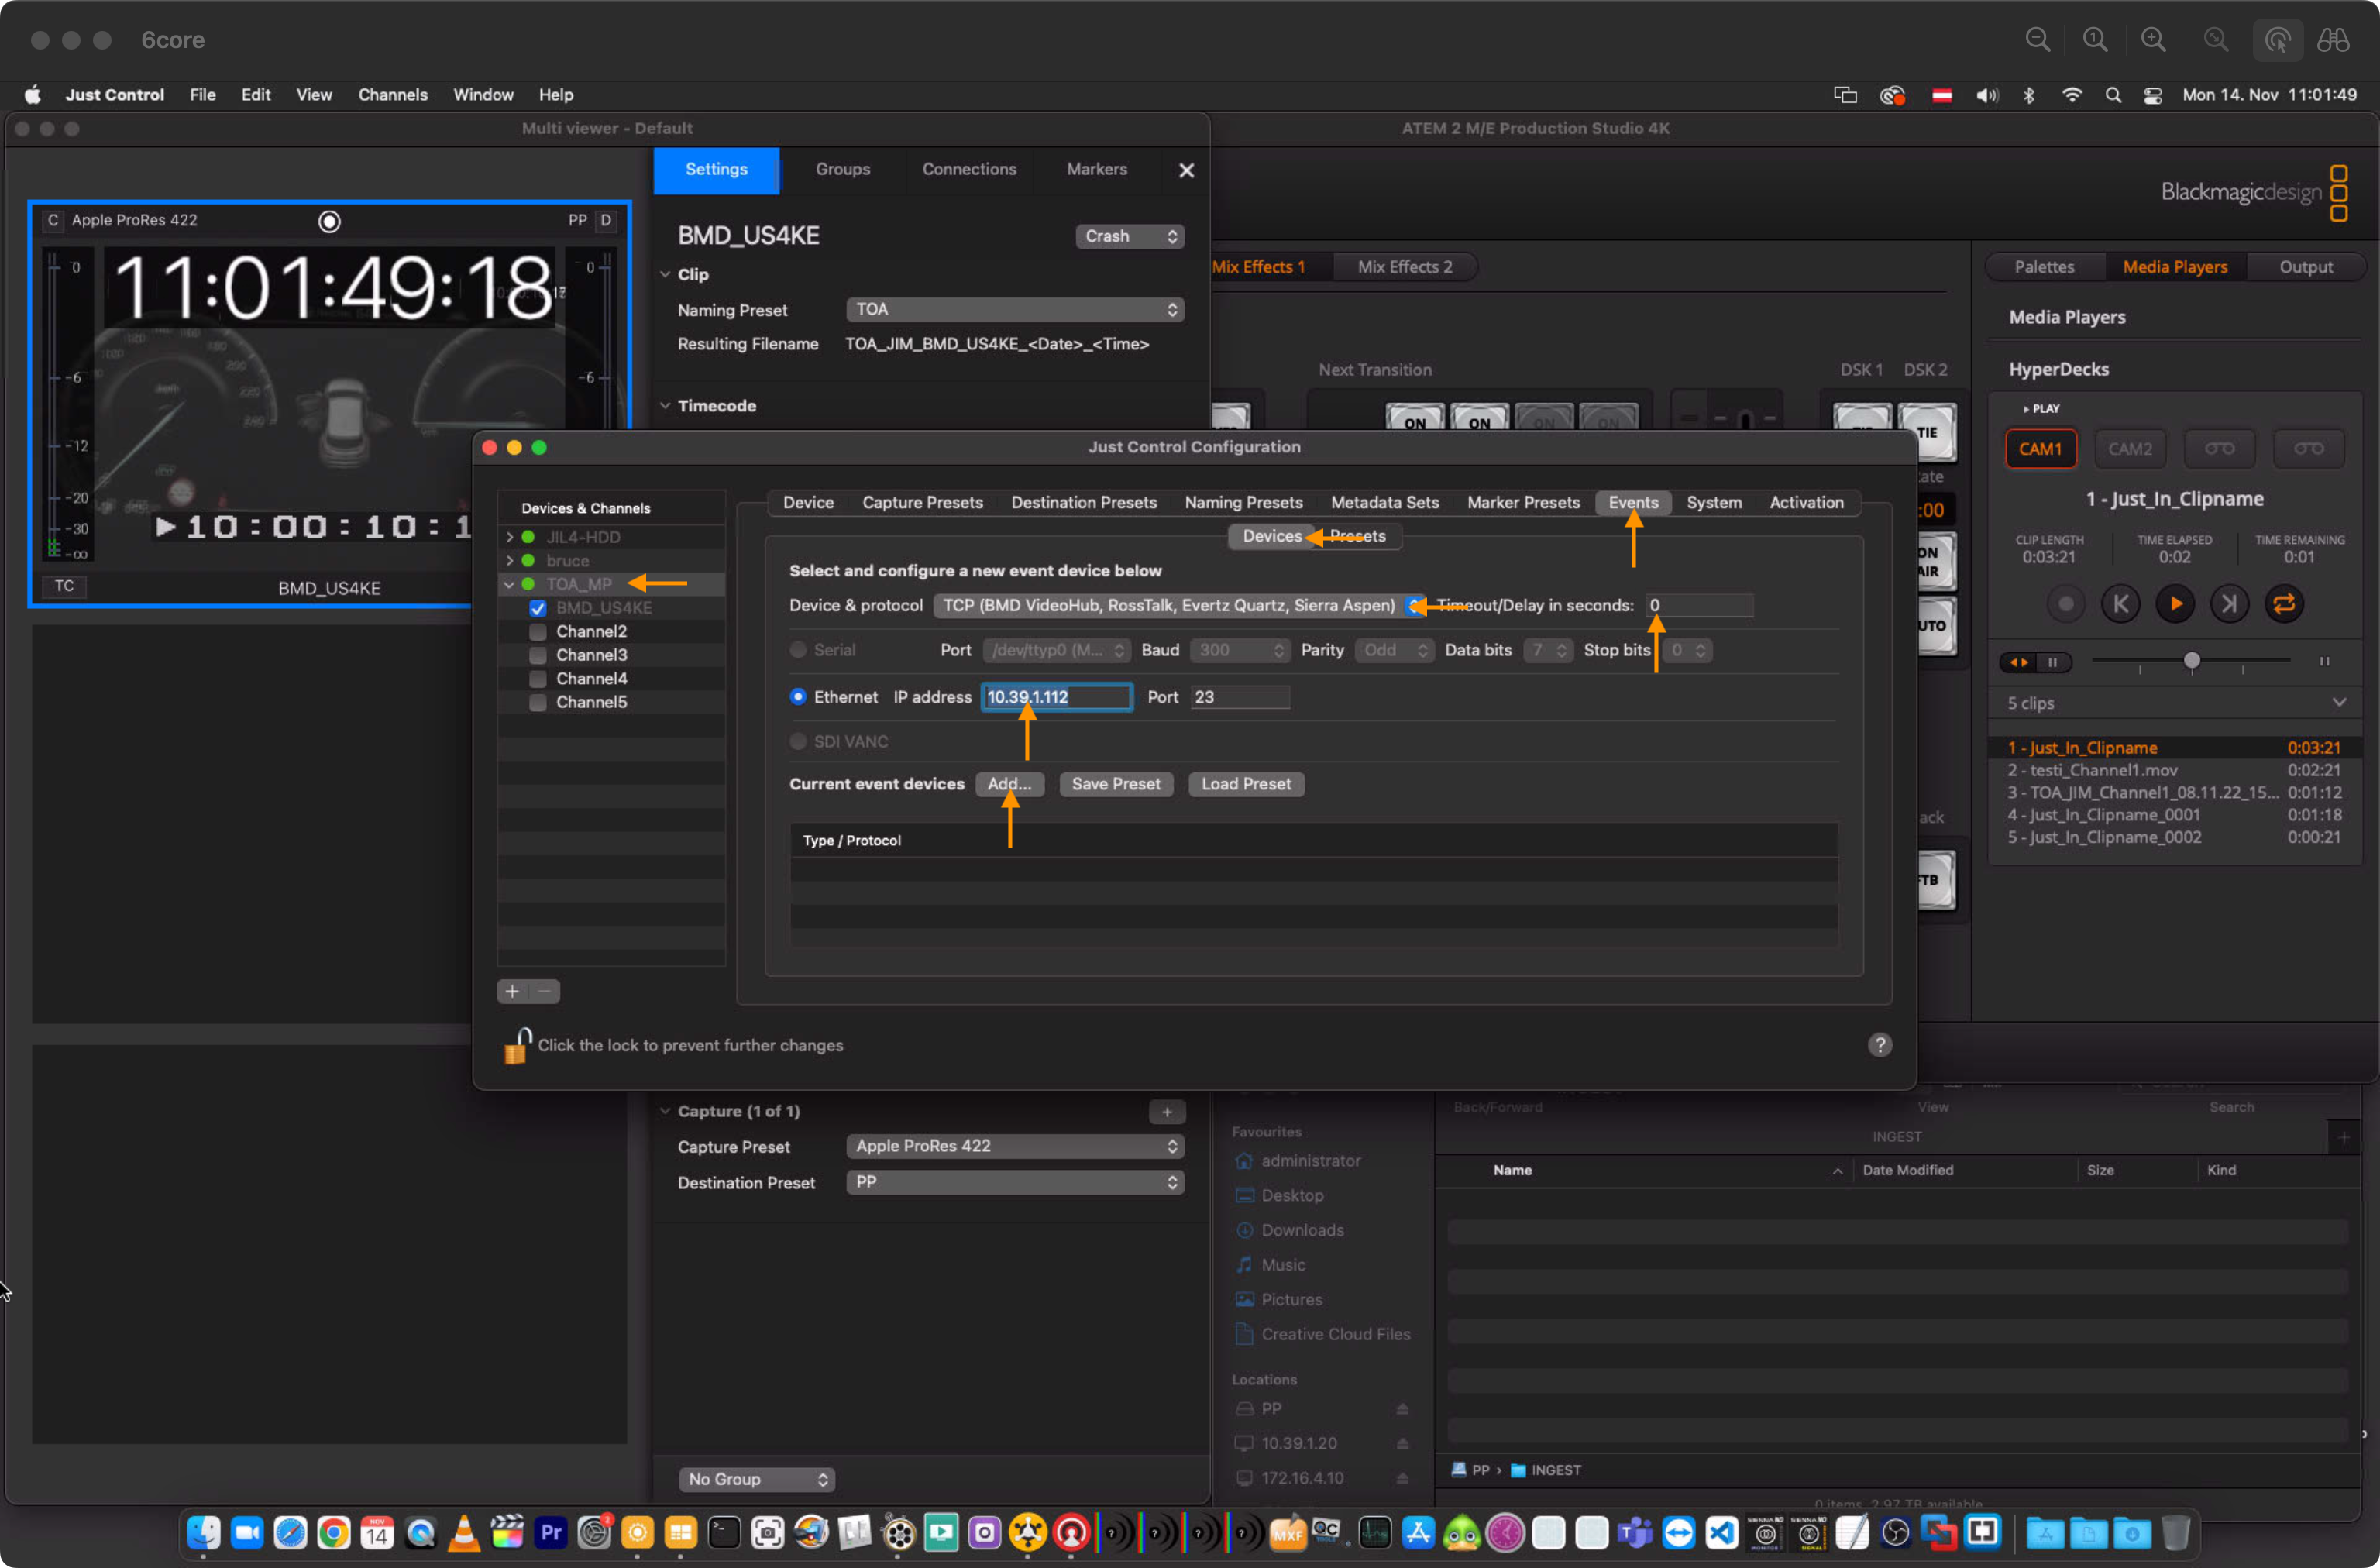Open the help question mark button
The width and height of the screenshot is (2380, 1568).
pyautogui.click(x=1879, y=1045)
